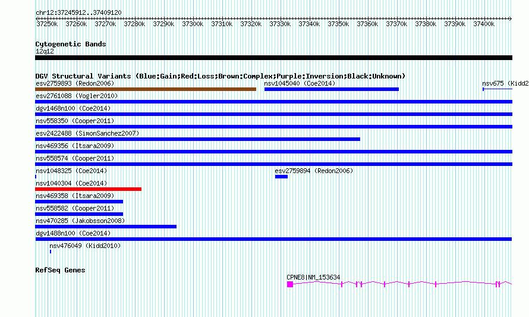Click the esv2761088 (Vogler2010) label
Screen dimensions: 529x317
[77, 96]
